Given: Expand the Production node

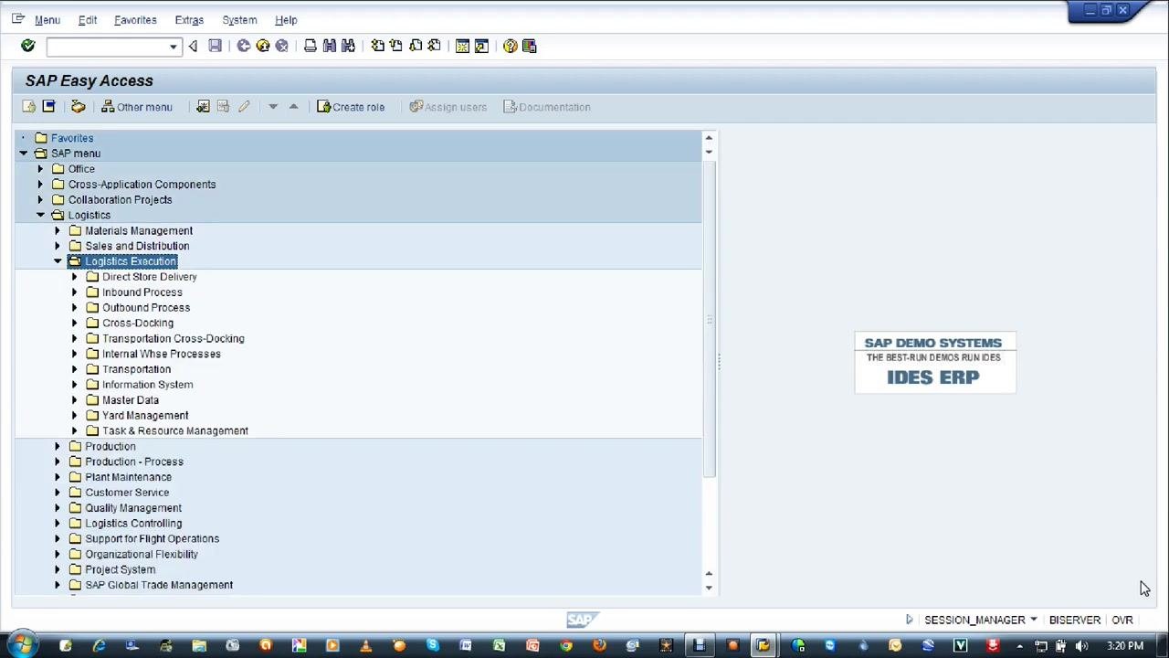Looking at the screenshot, I should 58,447.
